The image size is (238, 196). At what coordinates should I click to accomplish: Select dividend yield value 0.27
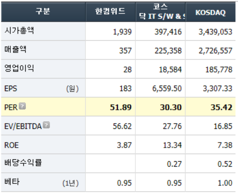click(174, 164)
